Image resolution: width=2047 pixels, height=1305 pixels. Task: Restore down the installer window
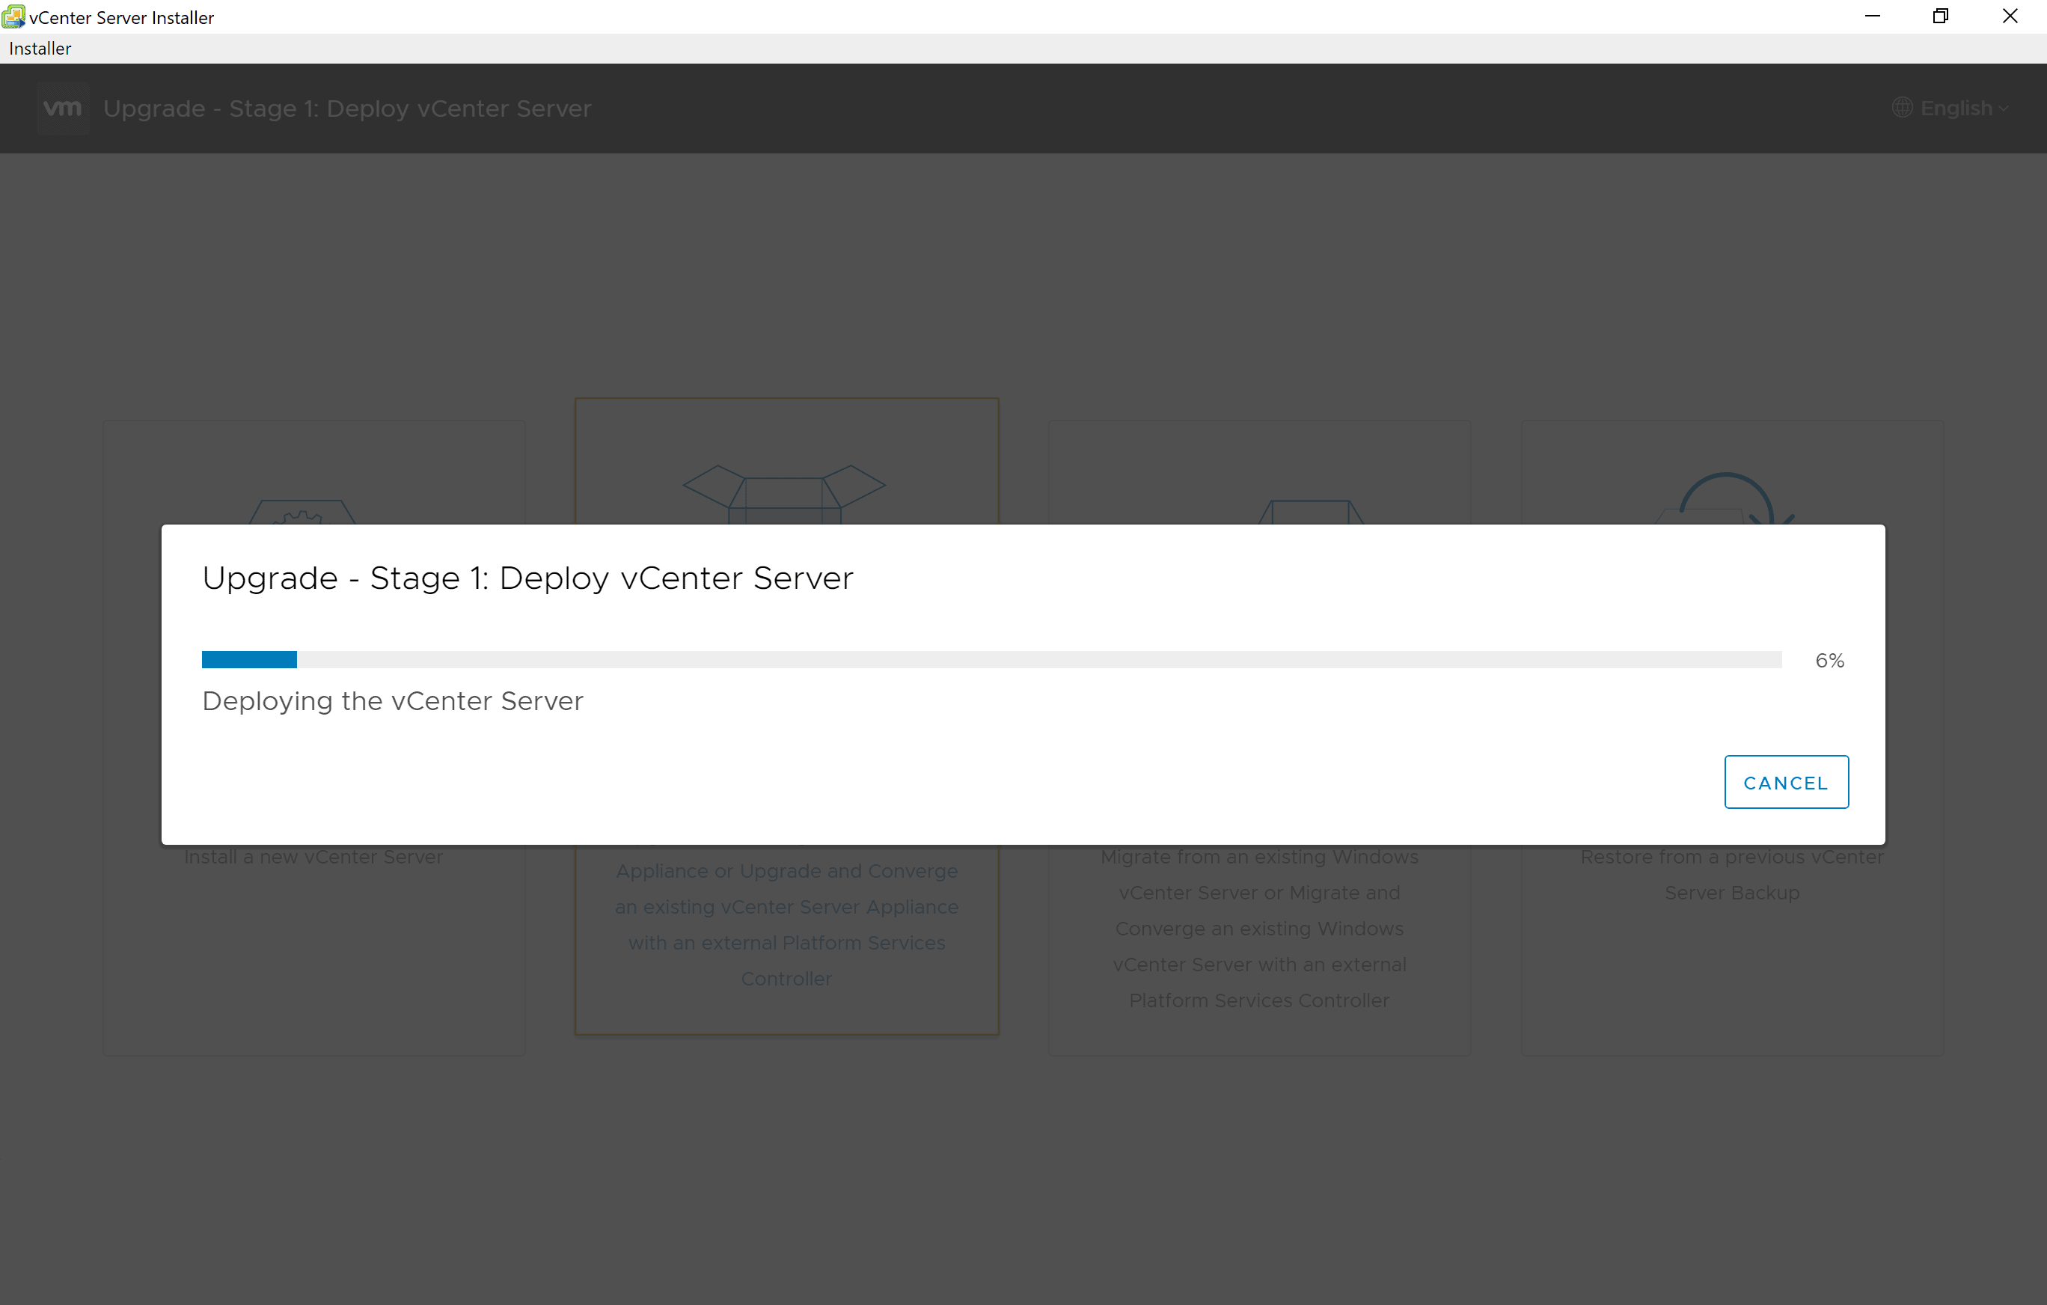pos(1940,16)
